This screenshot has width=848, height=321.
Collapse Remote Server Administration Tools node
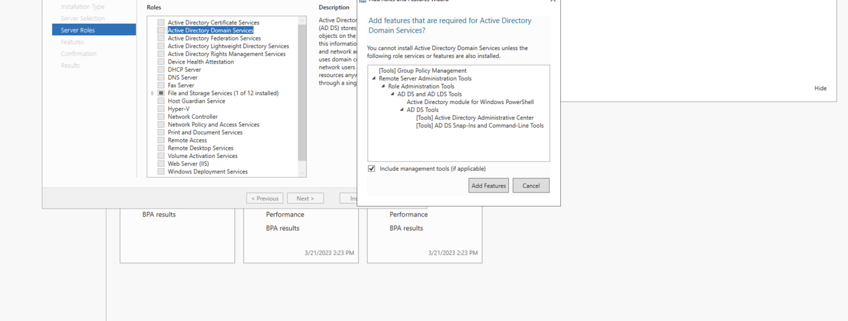(374, 78)
